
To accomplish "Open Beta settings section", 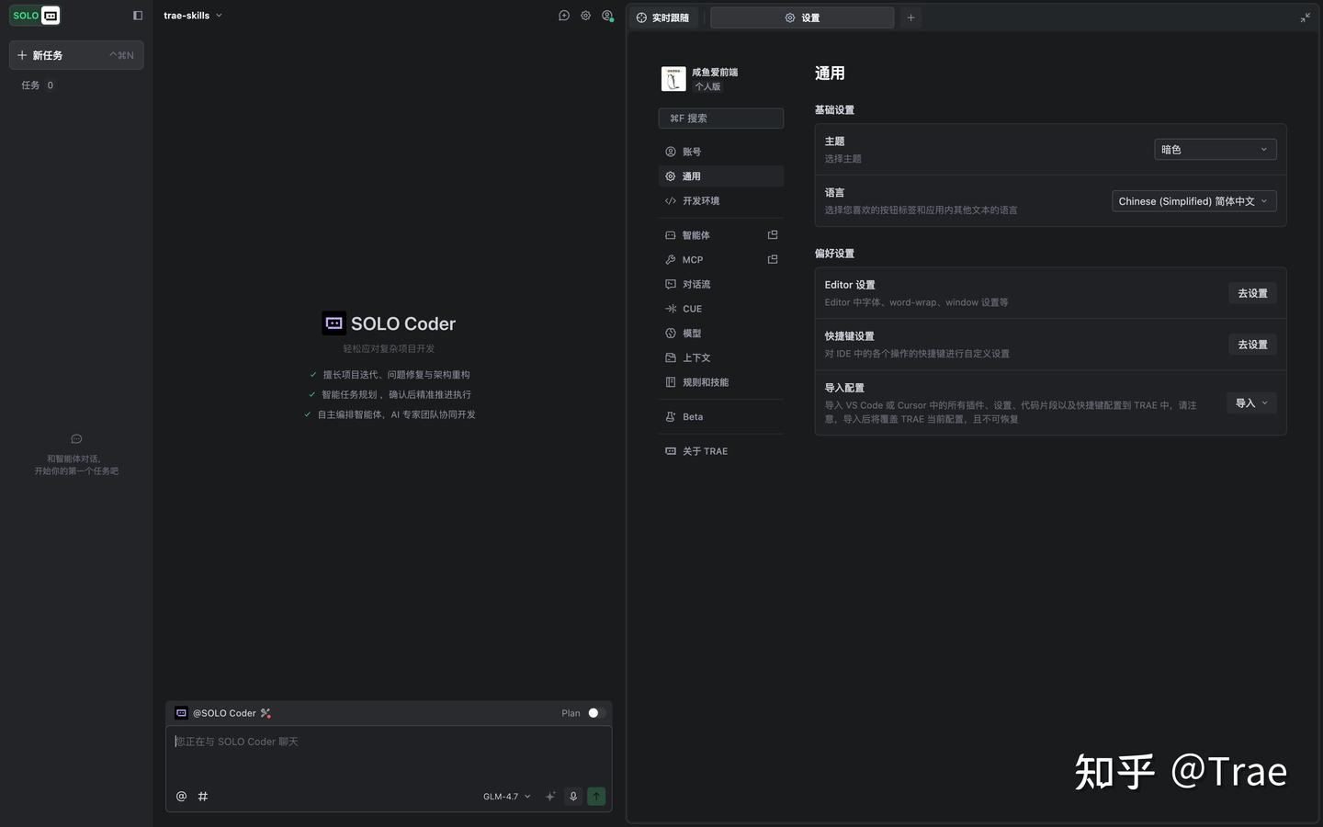I will tap(721, 417).
